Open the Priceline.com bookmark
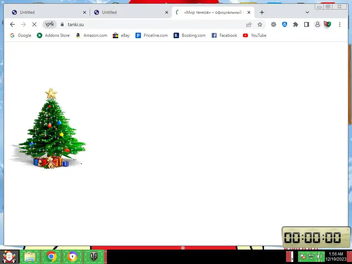Viewport: 352px width, 264px height. coord(152,35)
